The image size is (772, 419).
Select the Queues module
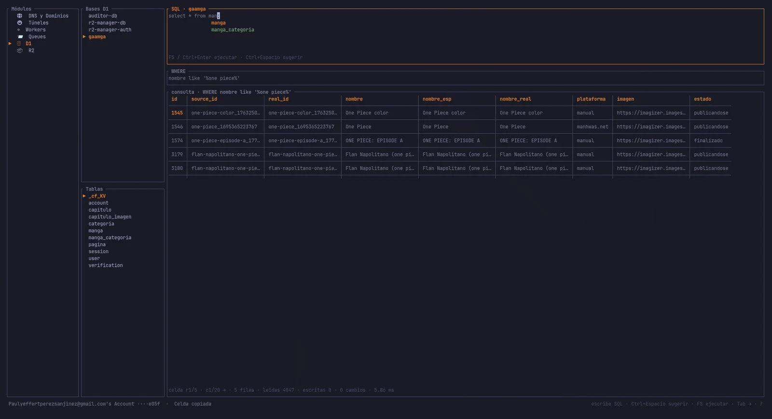pyautogui.click(x=37, y=37)
